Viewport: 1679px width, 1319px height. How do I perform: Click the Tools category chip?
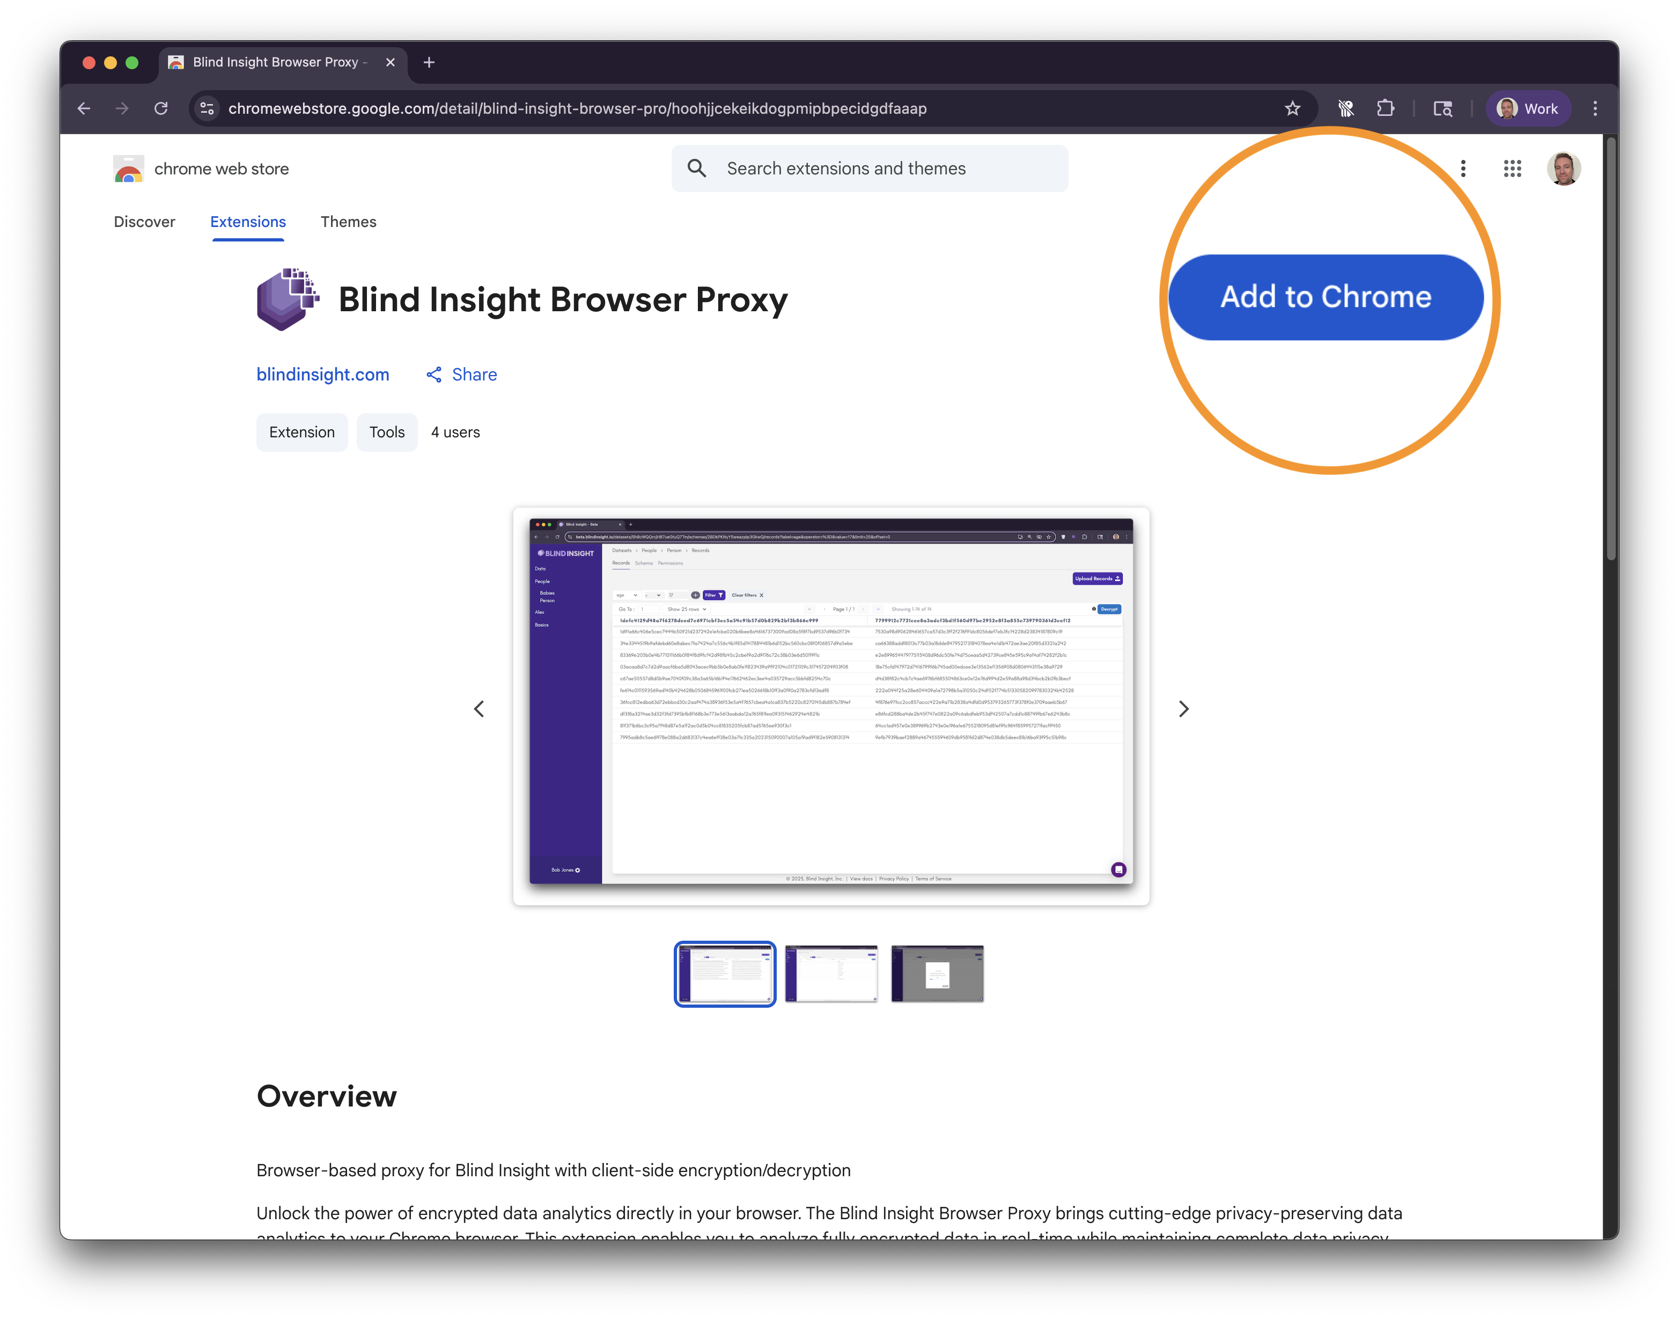387,433
